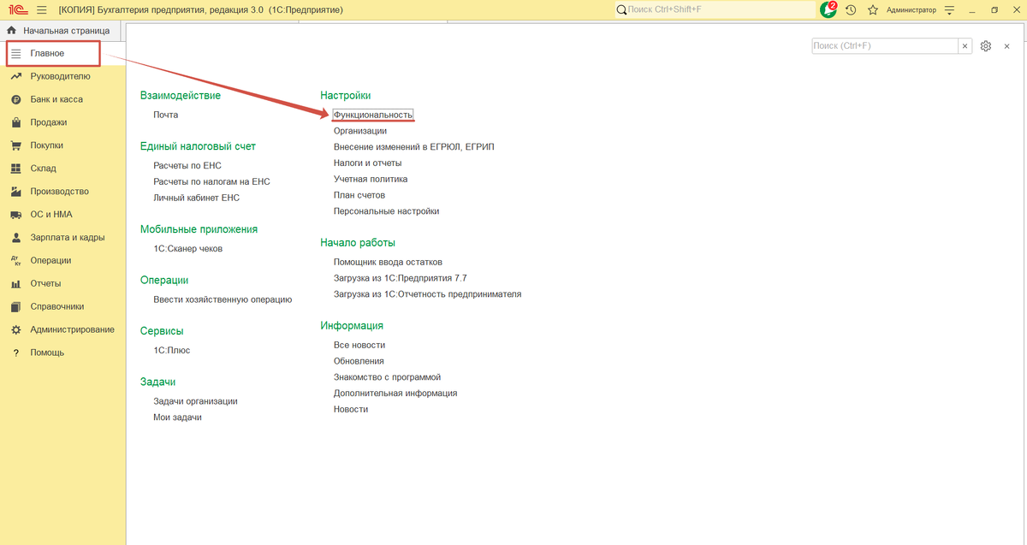Close the section menu panel with X
Viewport: 1027px width, 545px height.
click(x=1008, y=45)
